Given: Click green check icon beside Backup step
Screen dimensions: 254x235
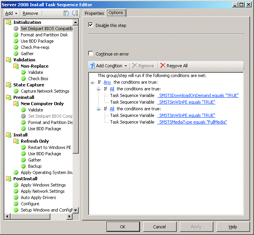Looking at the screenshot, I should tap(23, 166).
